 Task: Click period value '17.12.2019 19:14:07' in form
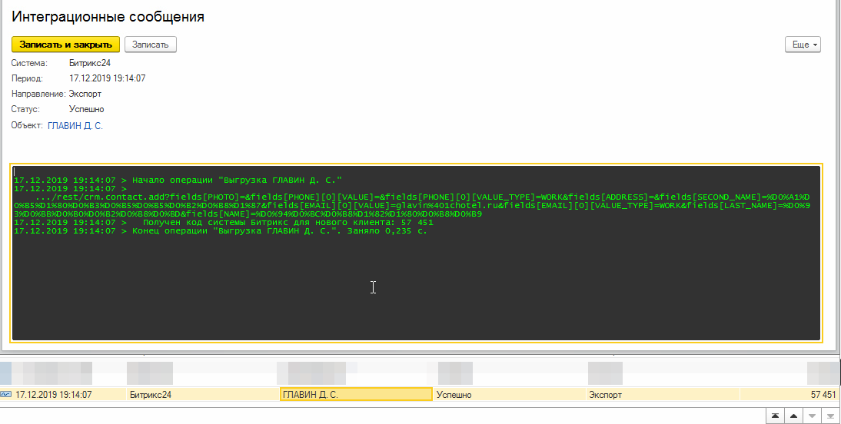108,79
